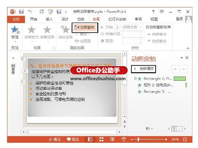Click zoom in plus button
Viewport: 198px width, 148px height.
(x=166, y=139)
